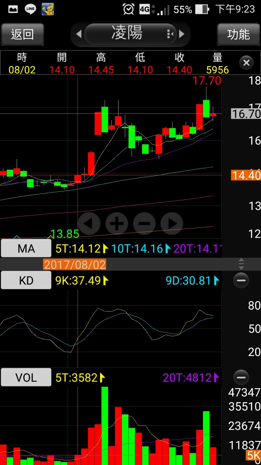The image size is (261, 465).
Task: Go to previous stock with left arrow
Action: click(79, 34)
